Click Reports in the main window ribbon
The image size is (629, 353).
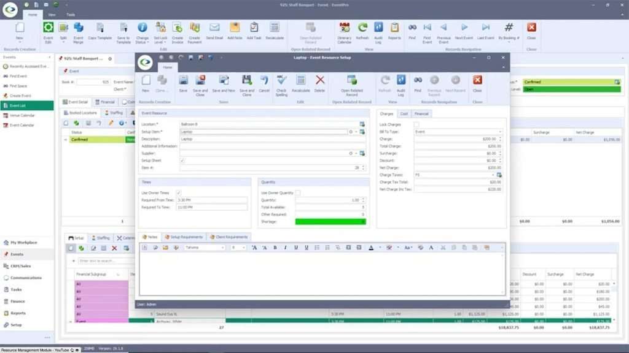click(x=394, y=31)
